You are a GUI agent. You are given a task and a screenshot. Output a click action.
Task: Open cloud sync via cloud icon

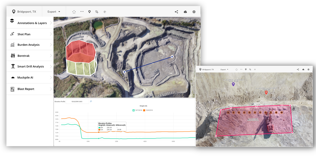click(x=185, y=12)
